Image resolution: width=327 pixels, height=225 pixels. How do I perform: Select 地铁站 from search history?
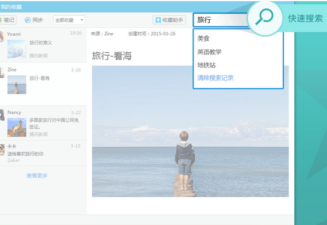(206, 65)
